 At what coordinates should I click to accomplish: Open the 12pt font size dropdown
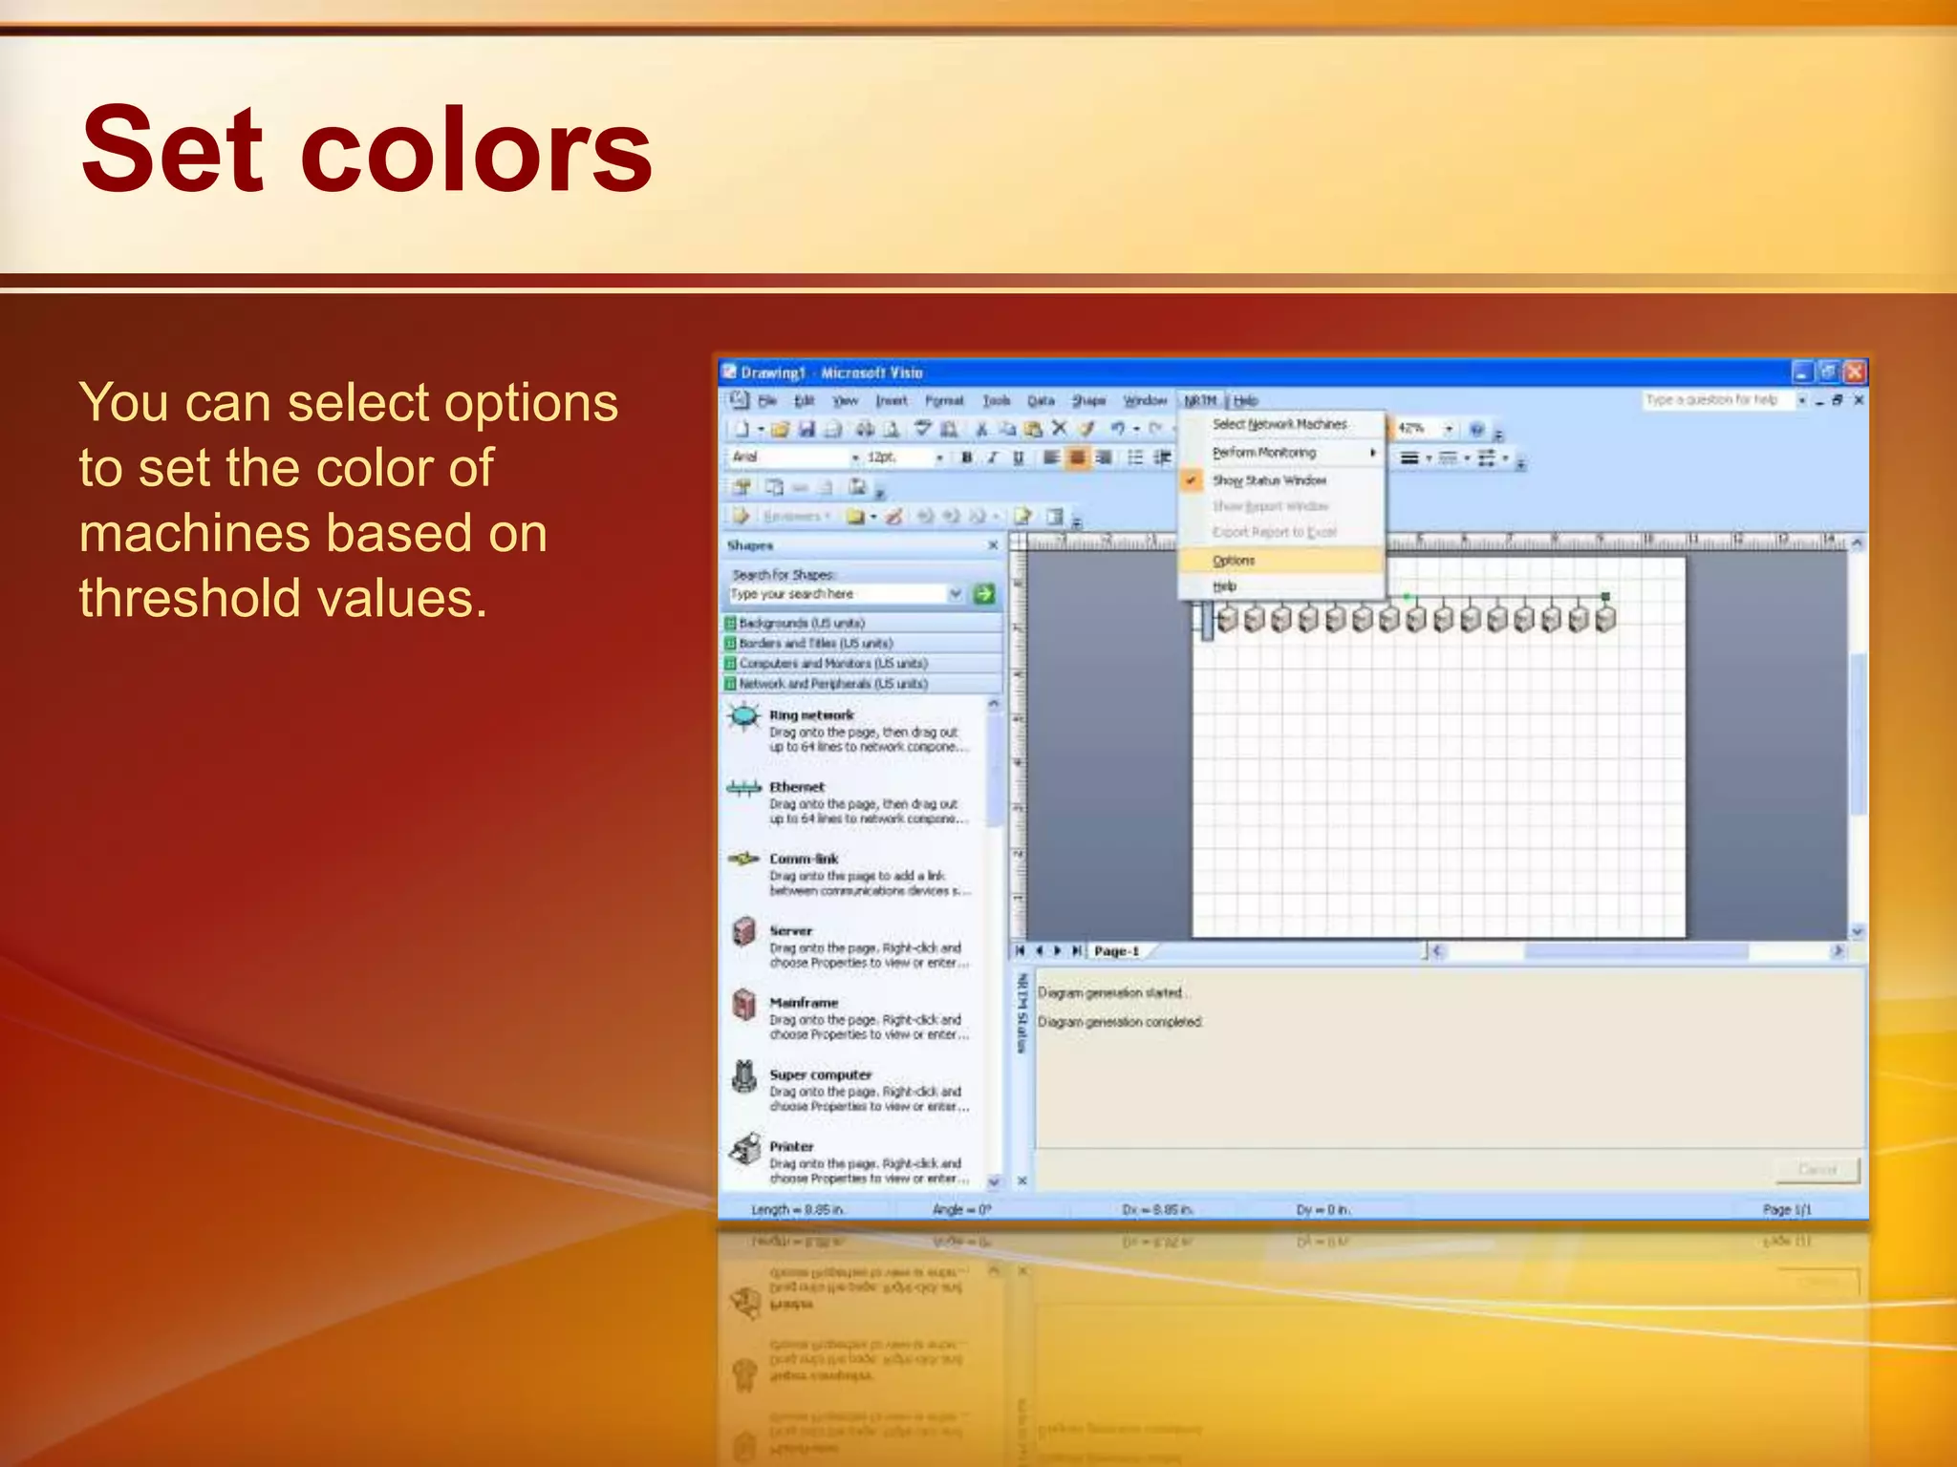[x=939, y=458]
